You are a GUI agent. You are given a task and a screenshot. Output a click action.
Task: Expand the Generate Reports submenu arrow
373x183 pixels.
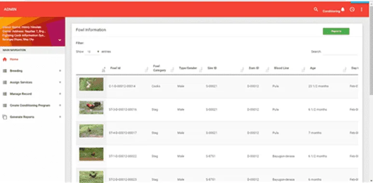[x=60, y=117]
